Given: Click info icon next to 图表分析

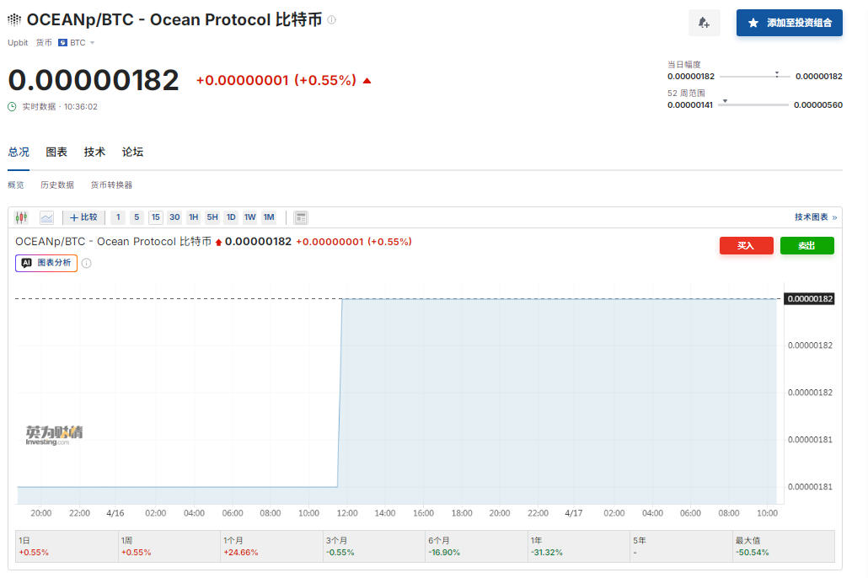Looking at the screenshot, I should (86, 263).
